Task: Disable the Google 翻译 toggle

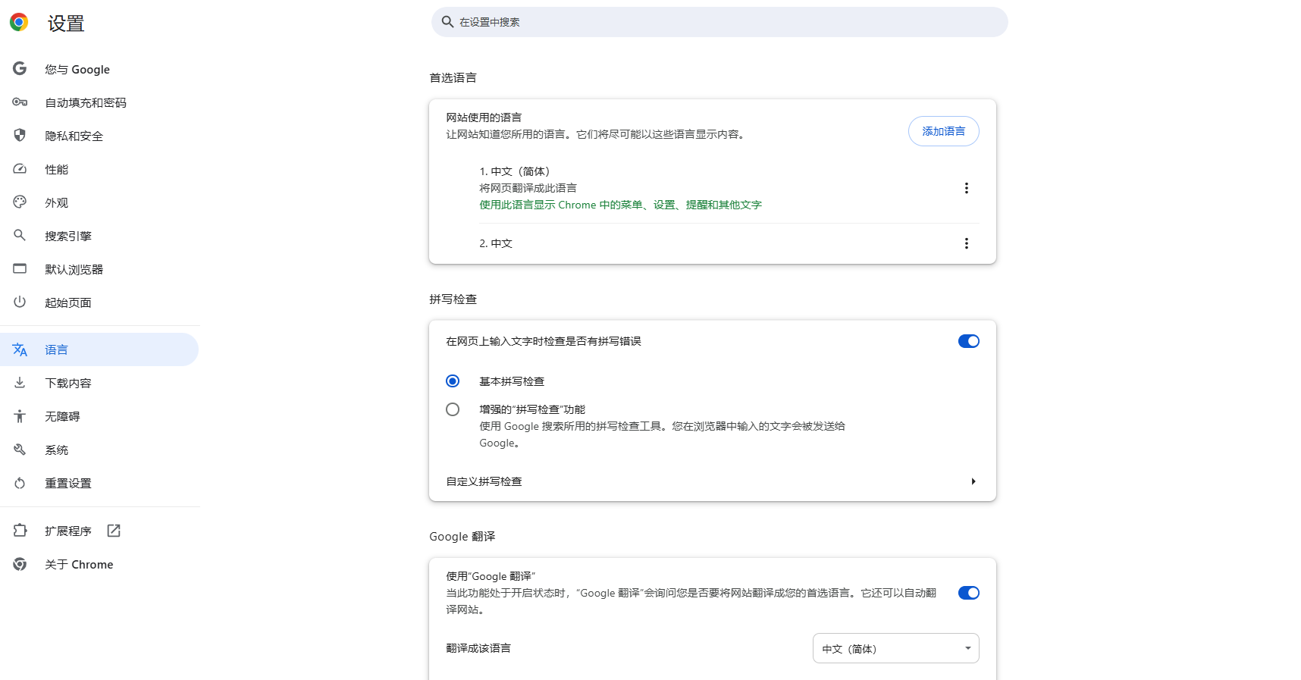Action: 968,593
